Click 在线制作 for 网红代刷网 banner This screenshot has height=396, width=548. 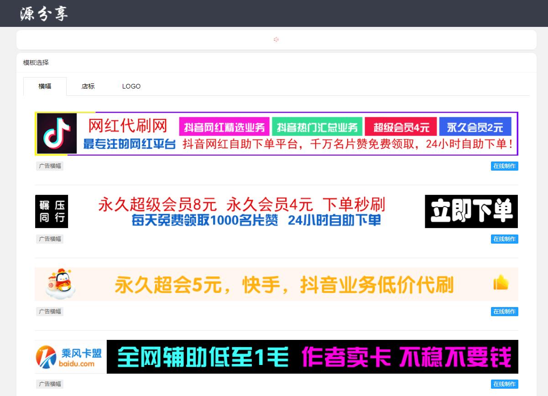(505, 166)
